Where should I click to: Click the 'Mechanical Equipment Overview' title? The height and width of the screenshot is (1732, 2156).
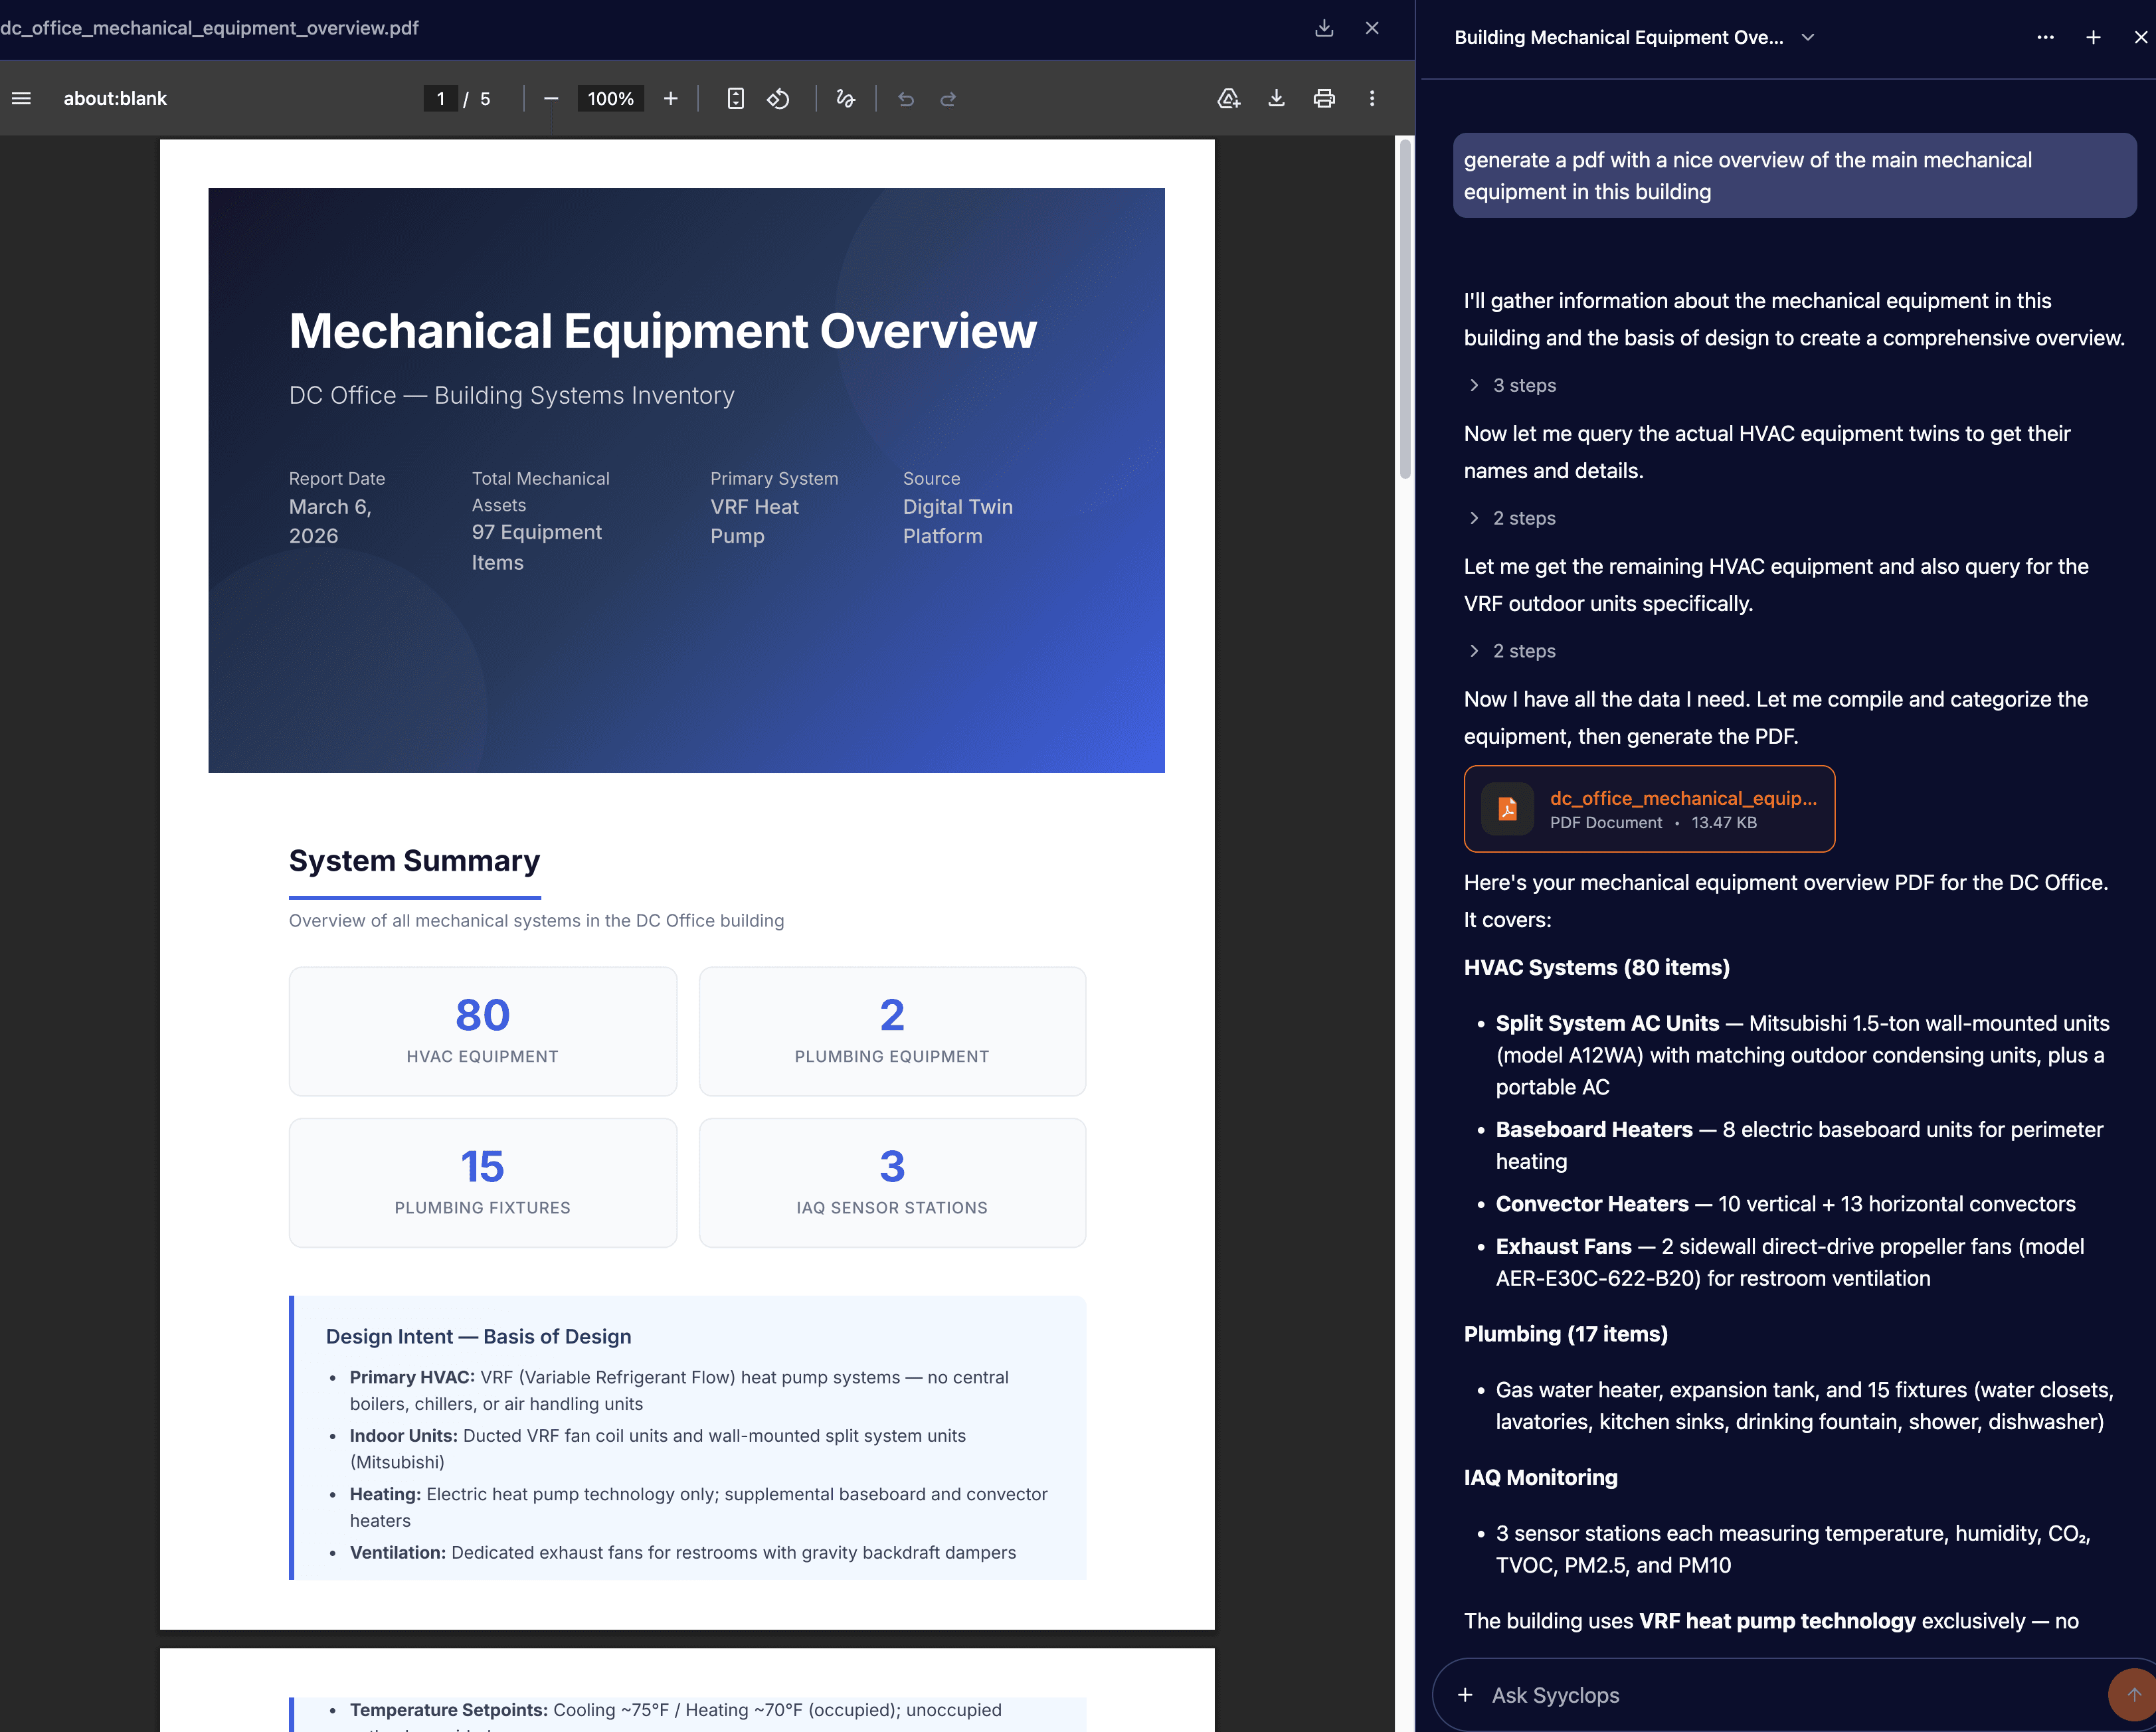coord(663,331)
